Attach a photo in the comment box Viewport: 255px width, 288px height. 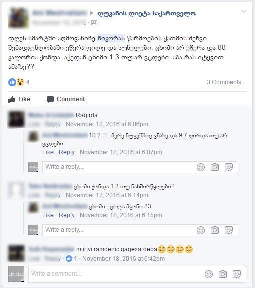[x=223, y=274]
